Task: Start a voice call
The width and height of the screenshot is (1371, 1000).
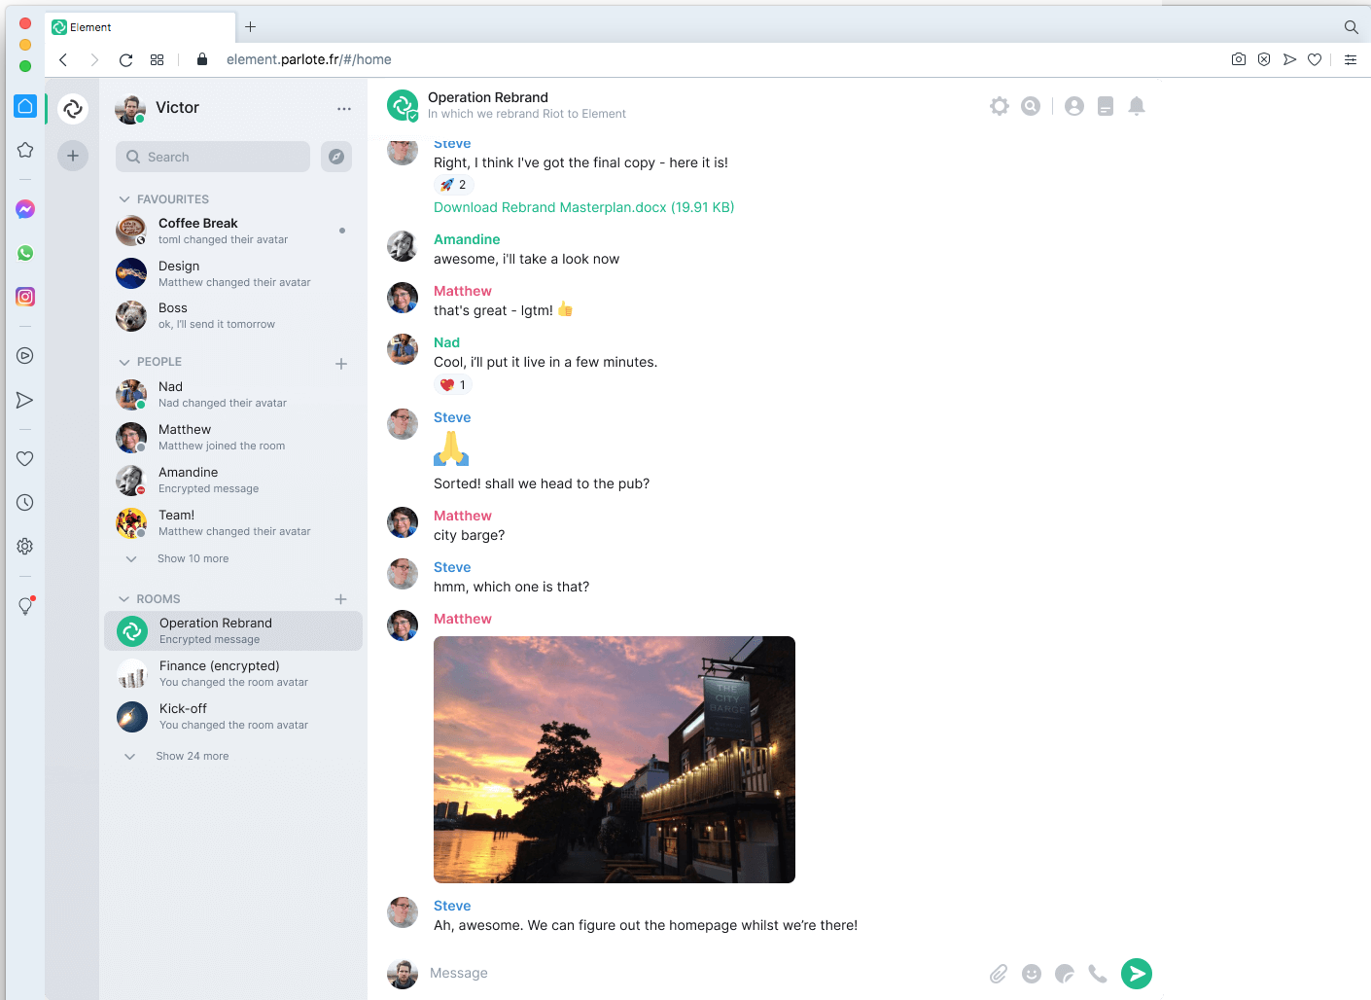Action: [x=1098, y=974]
